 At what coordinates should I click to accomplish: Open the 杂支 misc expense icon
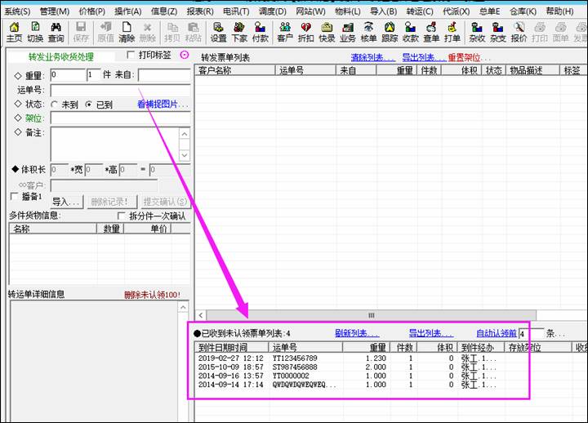pos(498,32)
